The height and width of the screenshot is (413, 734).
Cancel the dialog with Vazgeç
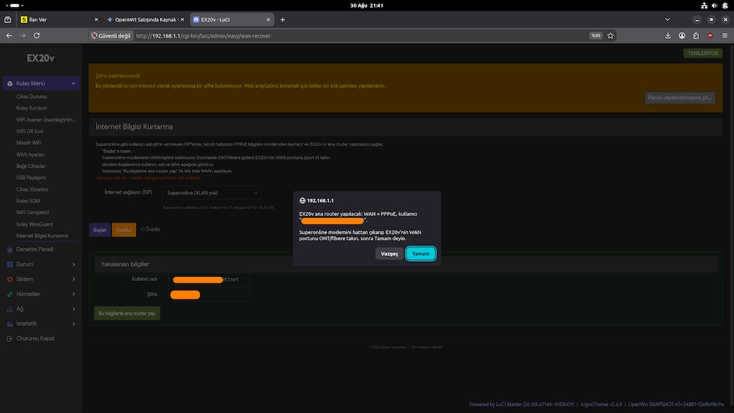[x=389, y=254]
